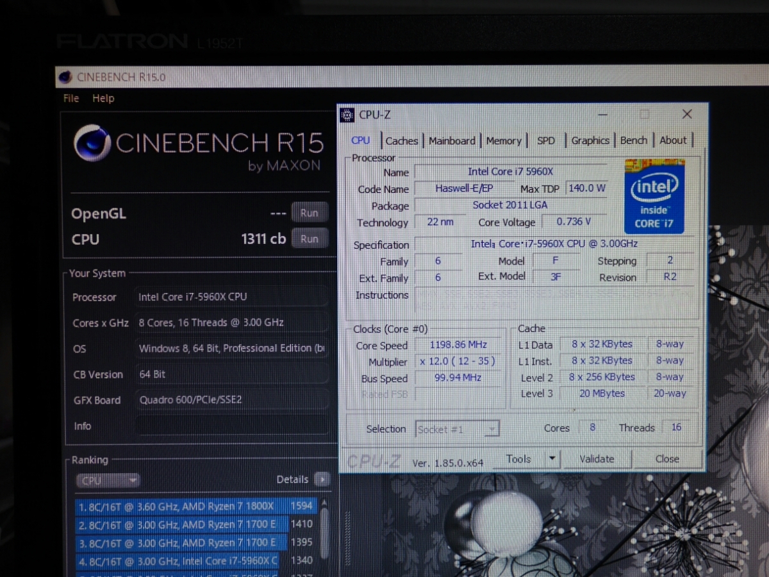Click the Max TDP value 140.0 W
The image size is (769, 577).
pyautogui.click(x=586, y=188)
